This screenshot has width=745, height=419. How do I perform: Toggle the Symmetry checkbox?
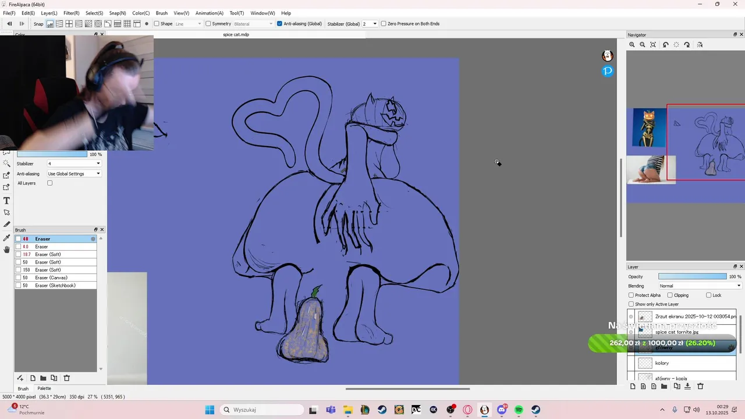(208, 24)
